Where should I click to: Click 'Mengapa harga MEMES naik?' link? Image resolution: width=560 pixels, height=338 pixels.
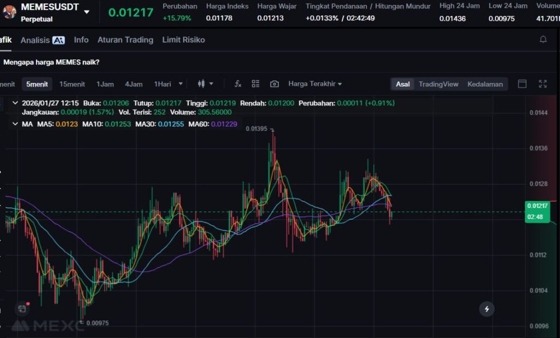[x=51, y=62]
